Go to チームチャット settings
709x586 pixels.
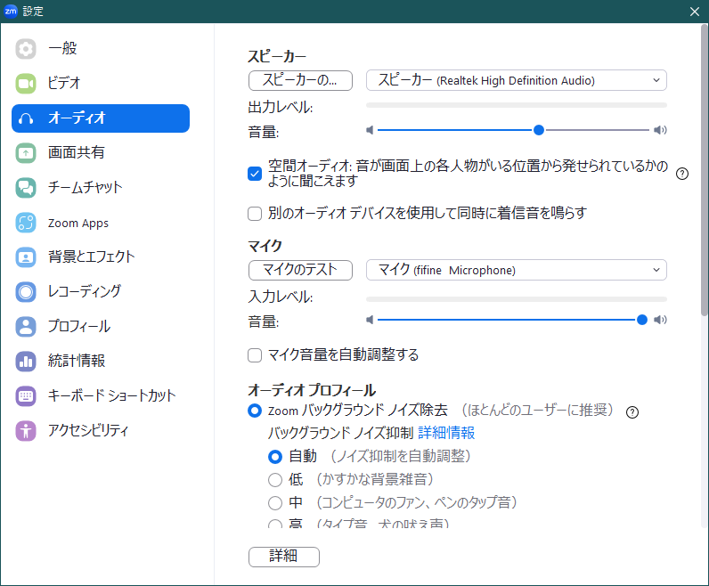101,188
